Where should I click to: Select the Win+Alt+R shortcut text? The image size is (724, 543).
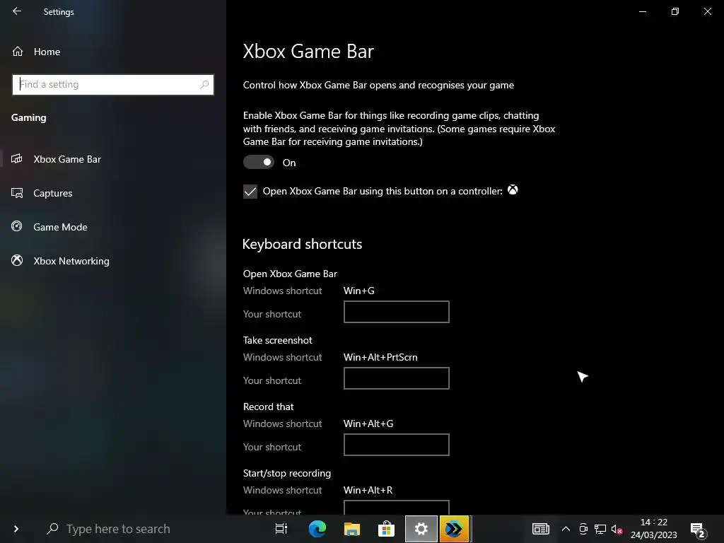[368, 491]
